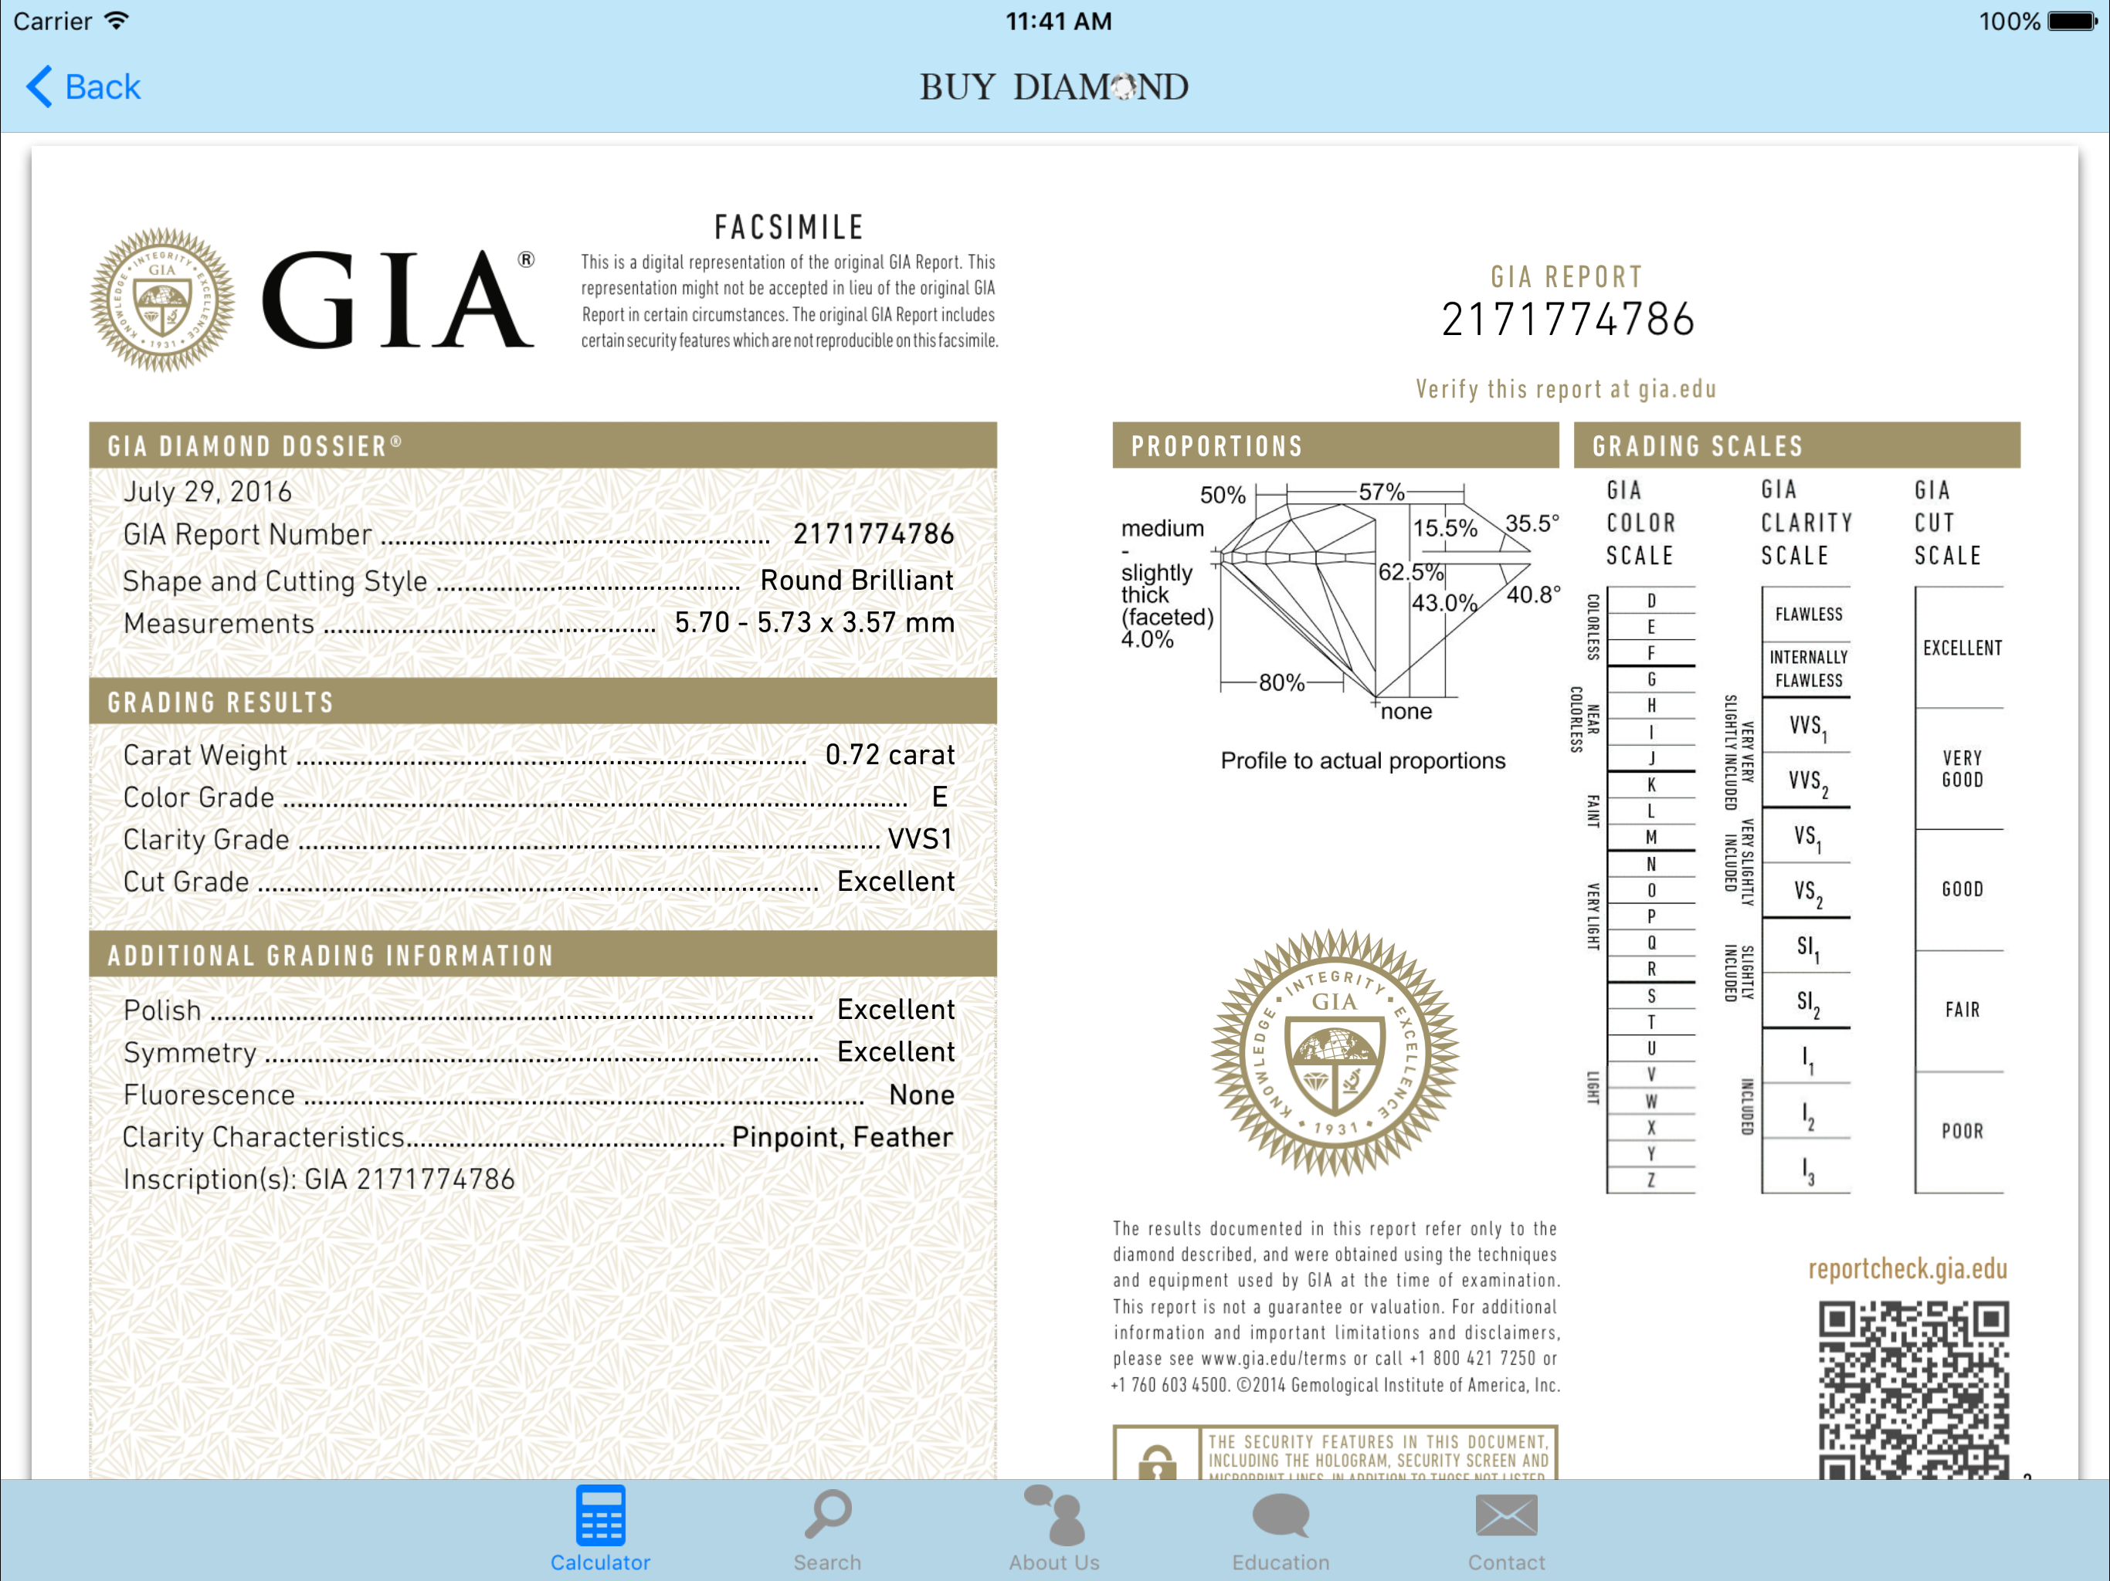Tap the Symmetry 'Excellent' value
The image size is (2110, 1581).
coord(896,1051)
